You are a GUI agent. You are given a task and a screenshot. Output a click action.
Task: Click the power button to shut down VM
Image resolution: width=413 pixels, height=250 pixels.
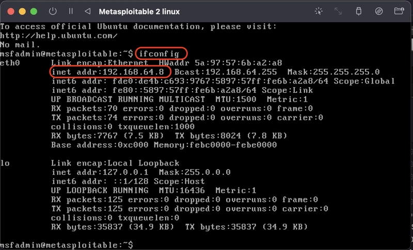pos(53,11)
